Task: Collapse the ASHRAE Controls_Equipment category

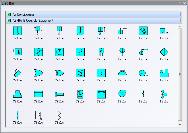Action: pos(33,21)
